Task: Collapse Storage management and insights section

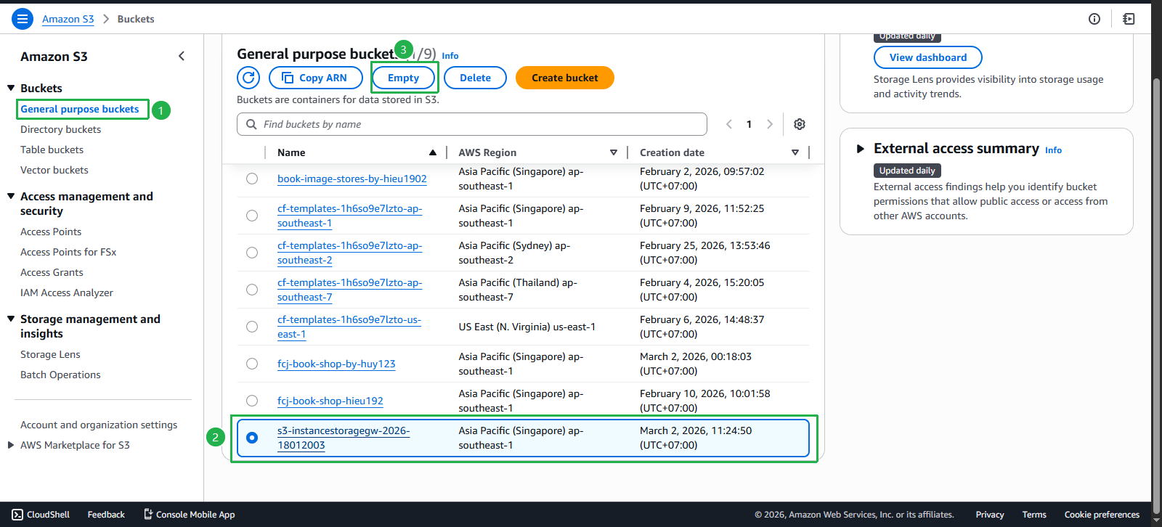Action: (x=11, y=319)
